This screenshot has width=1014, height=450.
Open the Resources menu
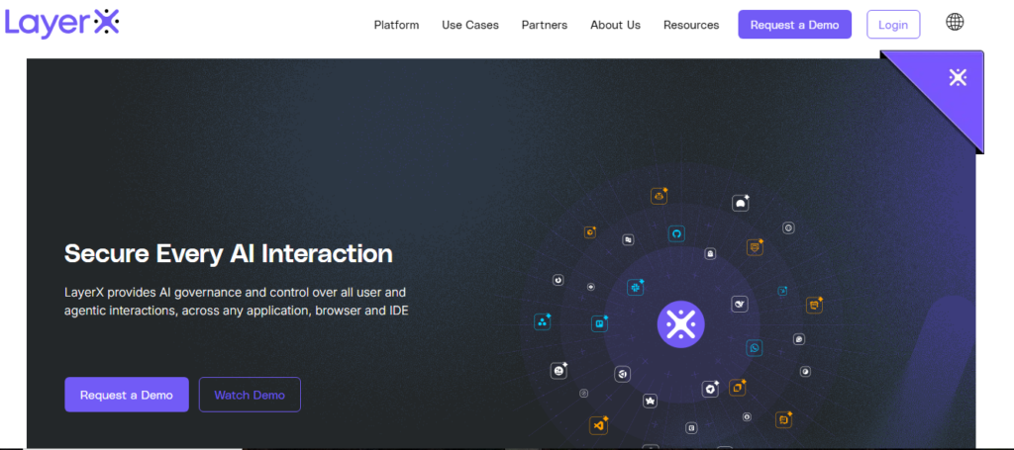click(691, 25)
